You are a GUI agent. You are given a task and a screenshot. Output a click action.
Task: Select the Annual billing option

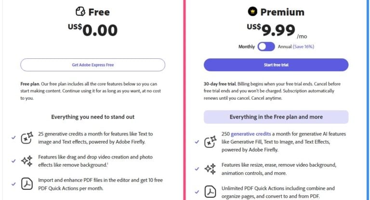(x=284, y=47)
